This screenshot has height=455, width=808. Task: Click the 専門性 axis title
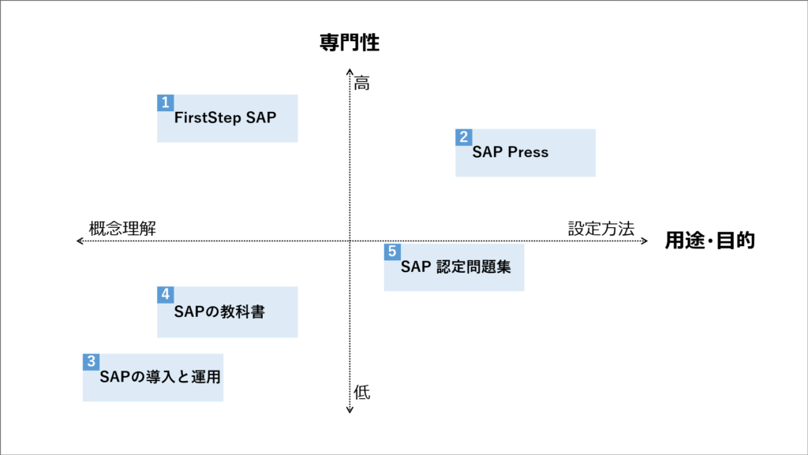pos(350,43)
